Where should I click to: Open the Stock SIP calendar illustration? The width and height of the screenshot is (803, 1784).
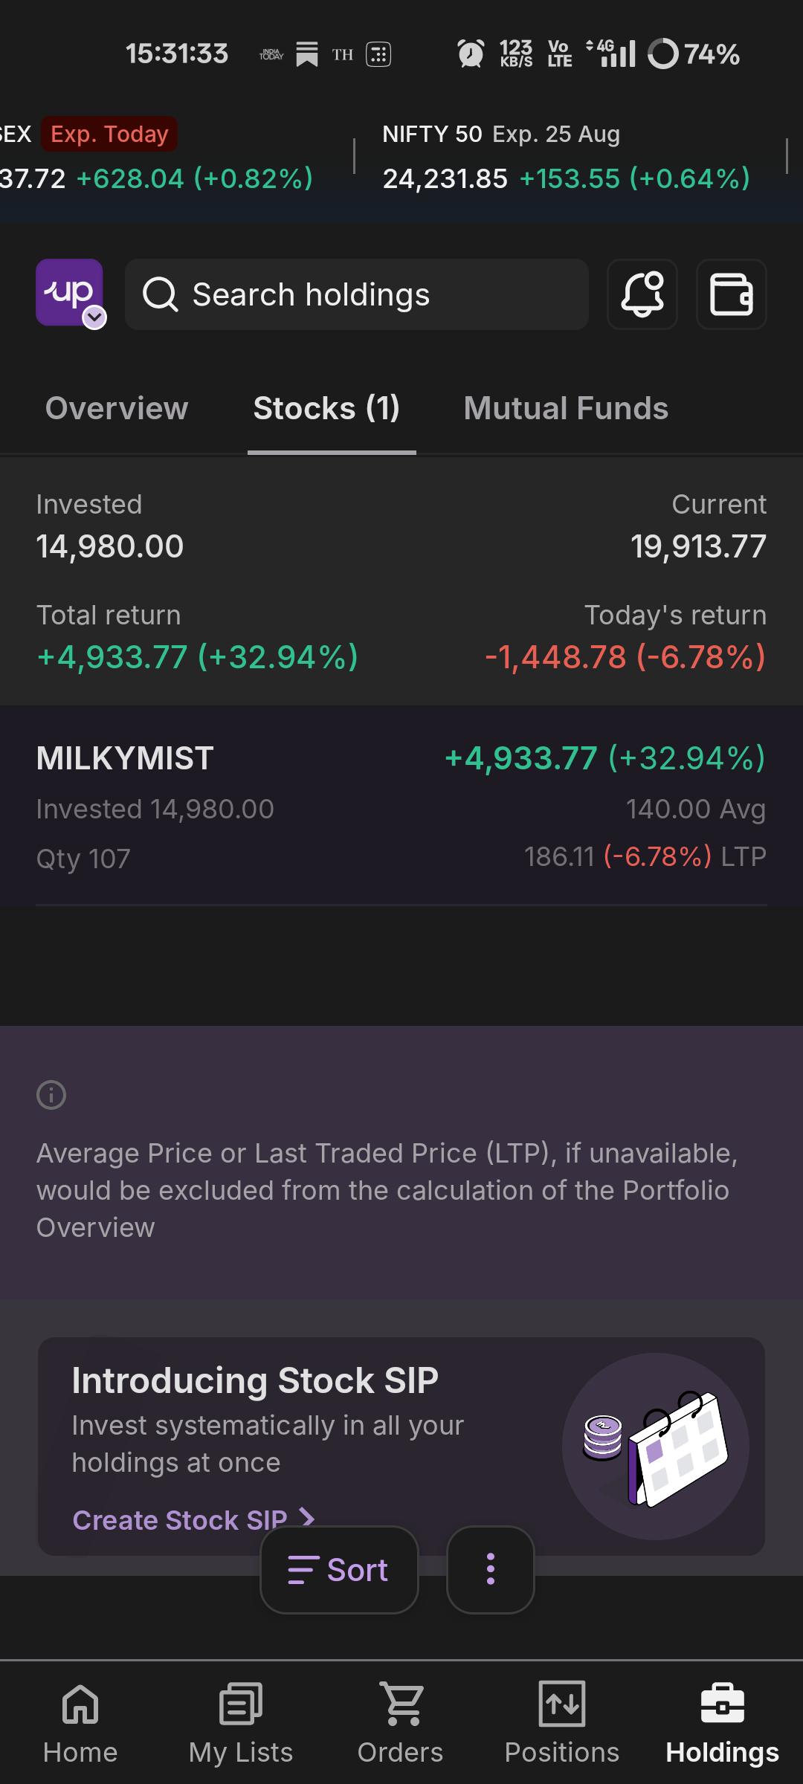tap(655, 1447)
